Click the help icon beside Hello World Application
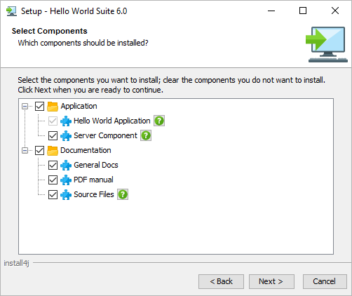Viewport: 352px width, 296px height. tap(159, 121)
